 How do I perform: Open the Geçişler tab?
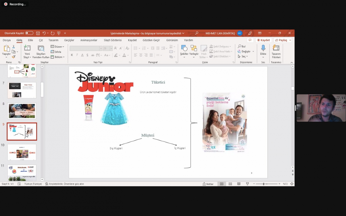pos(69,40)
